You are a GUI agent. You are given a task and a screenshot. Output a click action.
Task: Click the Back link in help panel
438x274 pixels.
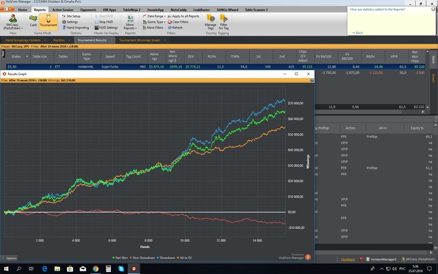click(x=357, y=33)
